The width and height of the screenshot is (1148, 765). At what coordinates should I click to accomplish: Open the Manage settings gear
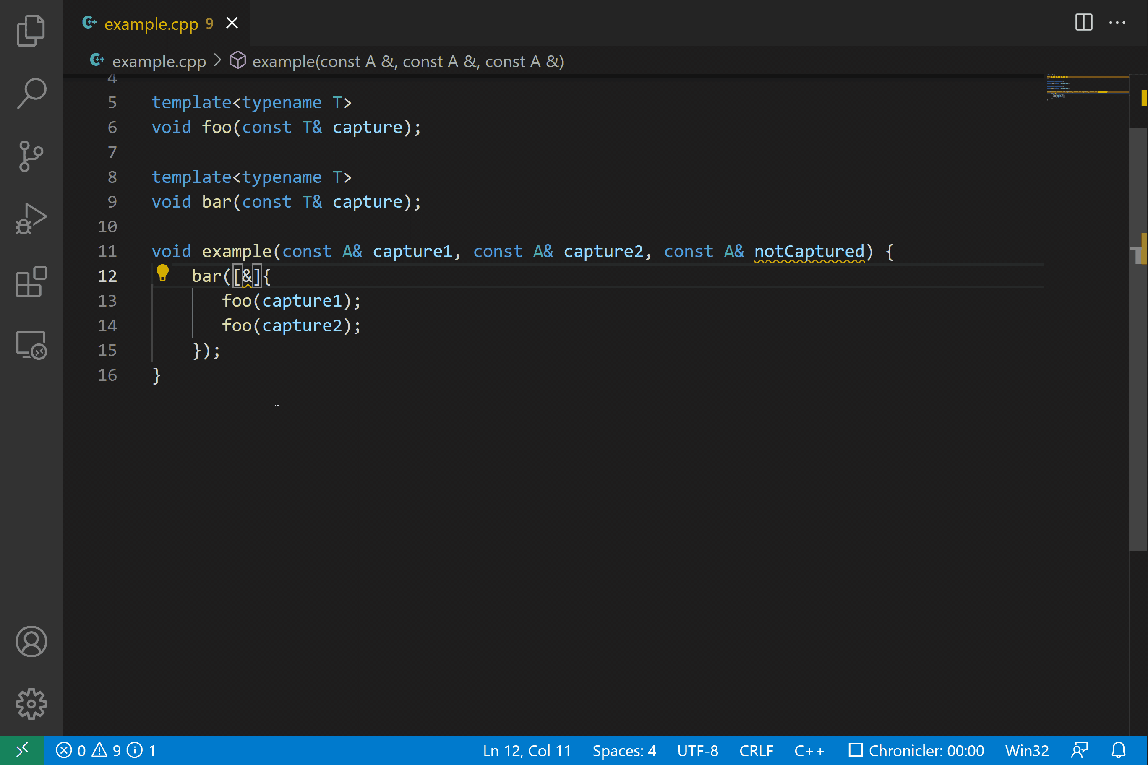click(31, 704)
